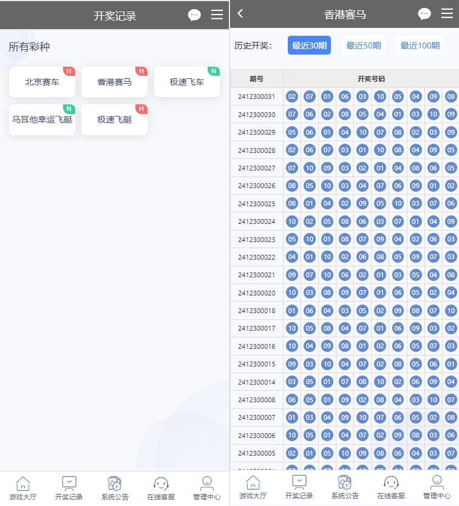Click chat bubble icon in 香港赛马 header
Image resolution: width=459 pixels, height=506 pixels.
click(x=424, y=15)
